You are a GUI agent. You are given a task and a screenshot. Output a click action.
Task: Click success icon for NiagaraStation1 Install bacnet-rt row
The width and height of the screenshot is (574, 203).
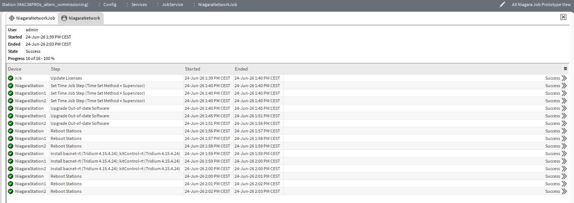(x=11, y=161)
